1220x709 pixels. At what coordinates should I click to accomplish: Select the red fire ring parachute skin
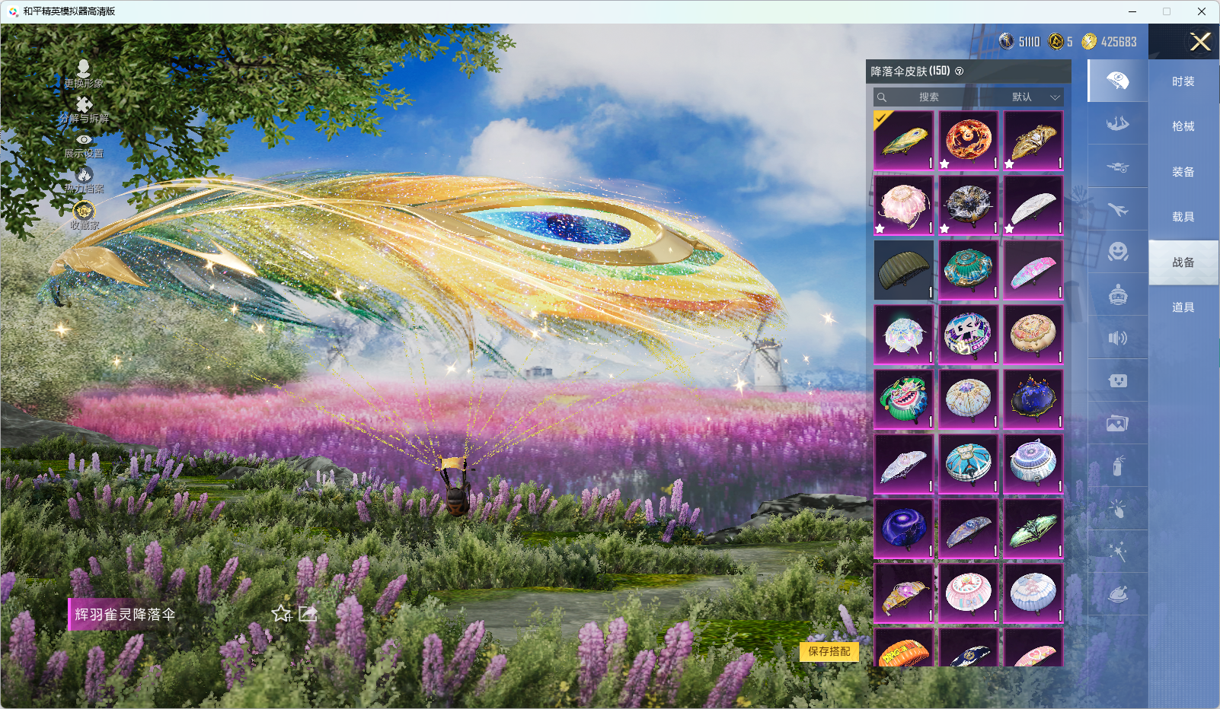(x=969, y=141)
